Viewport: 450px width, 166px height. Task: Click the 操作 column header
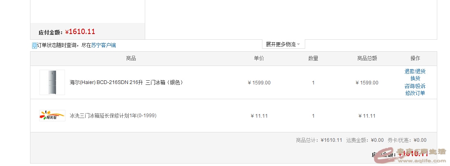(x=415, y=59)
